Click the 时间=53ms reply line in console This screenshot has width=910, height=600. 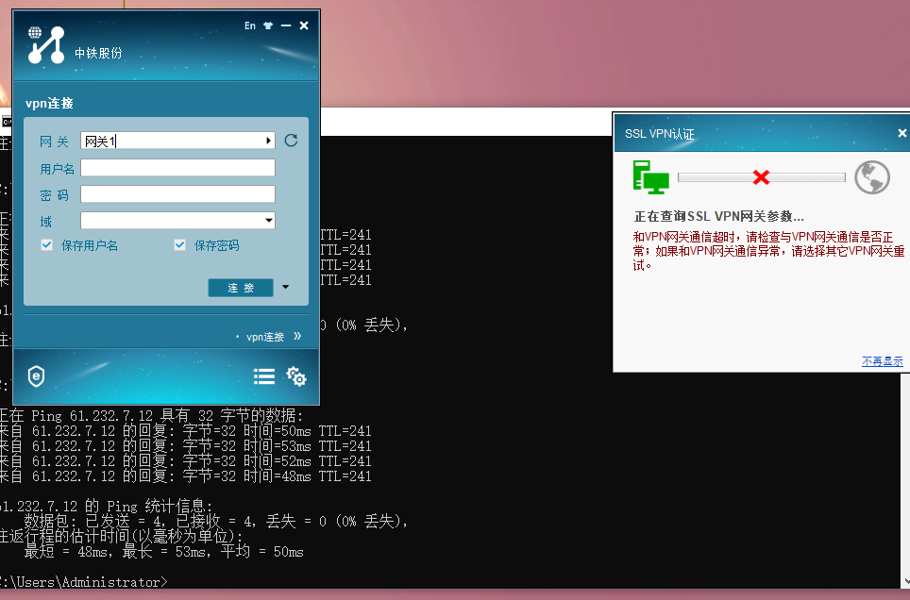(185, 446)
